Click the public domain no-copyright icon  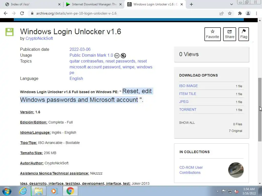(123, 55)
